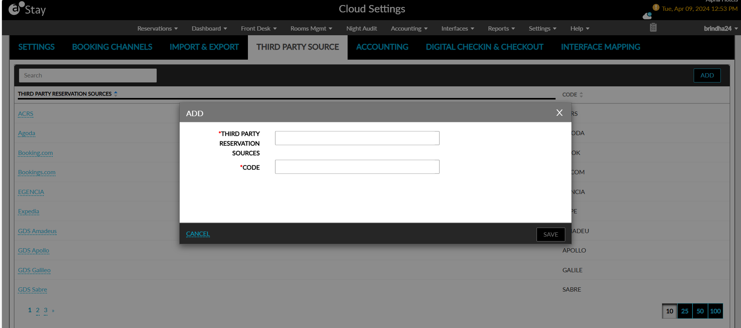Click the GALILE code cell
Viewport: 741px width, 328px height.
(x=573, y=270)
